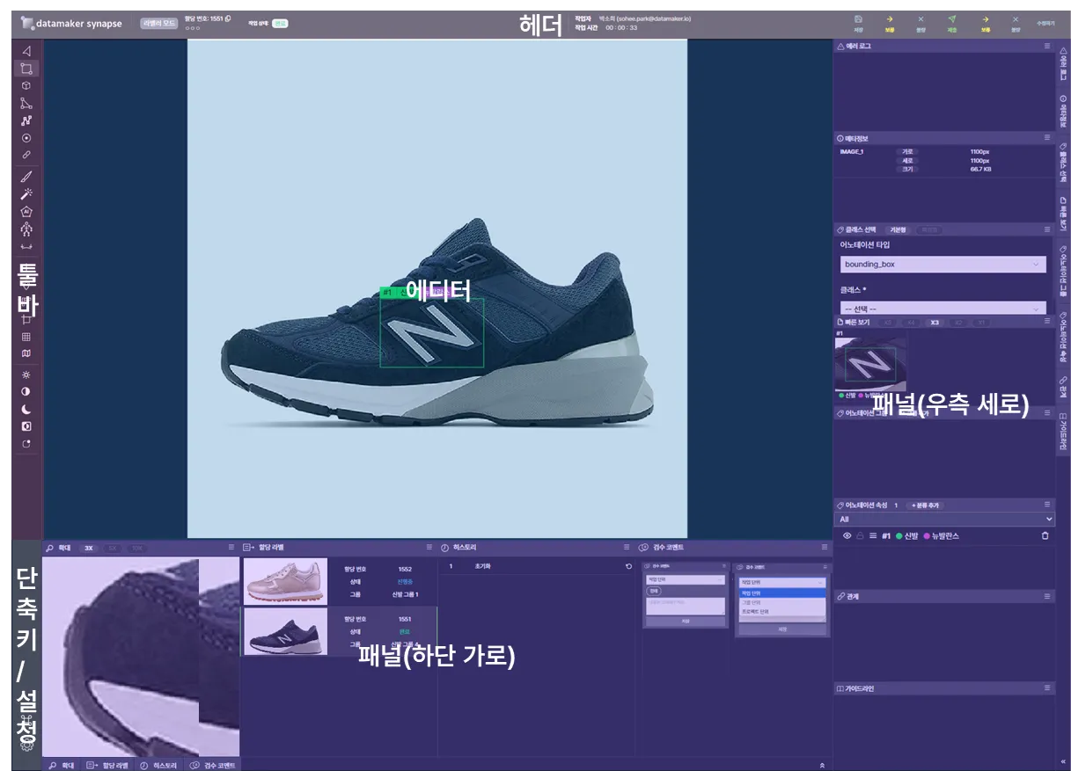The width and height of the screenshot is (1071, 771).
Task: Select the ruler measurement tool
Action: [26, 247]
